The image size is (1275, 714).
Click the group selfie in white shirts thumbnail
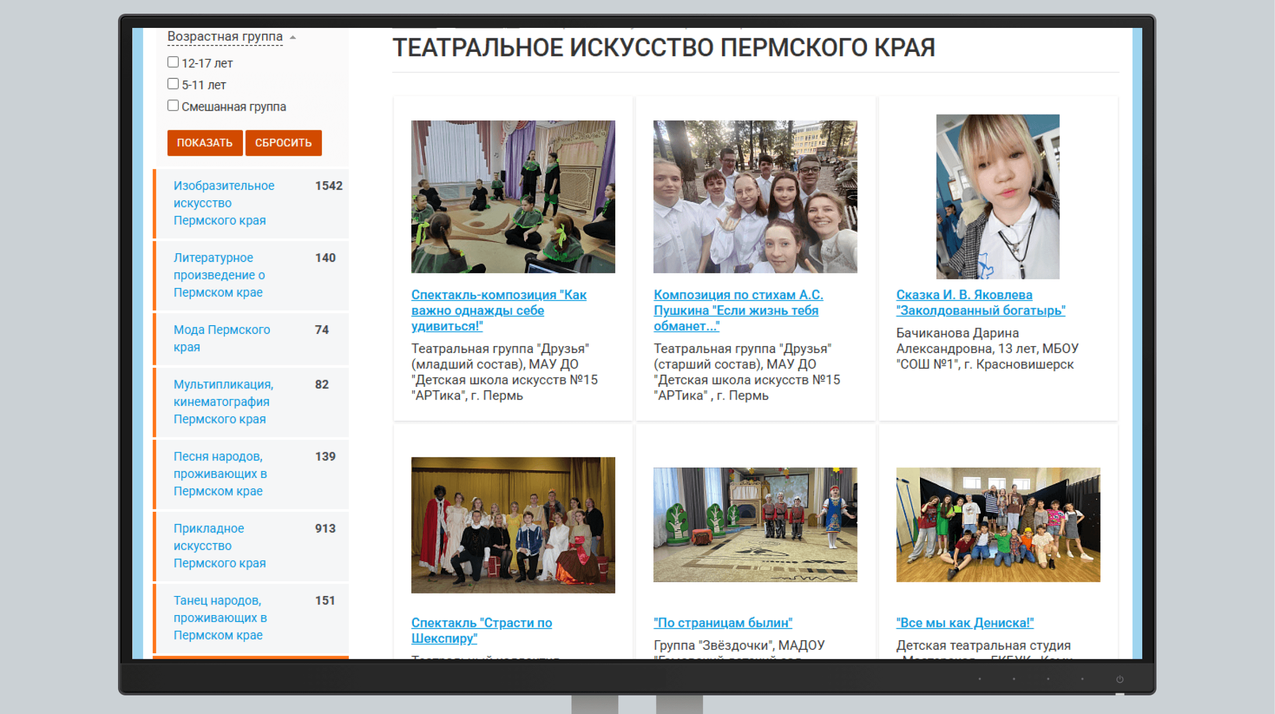(x=755, y=196)
